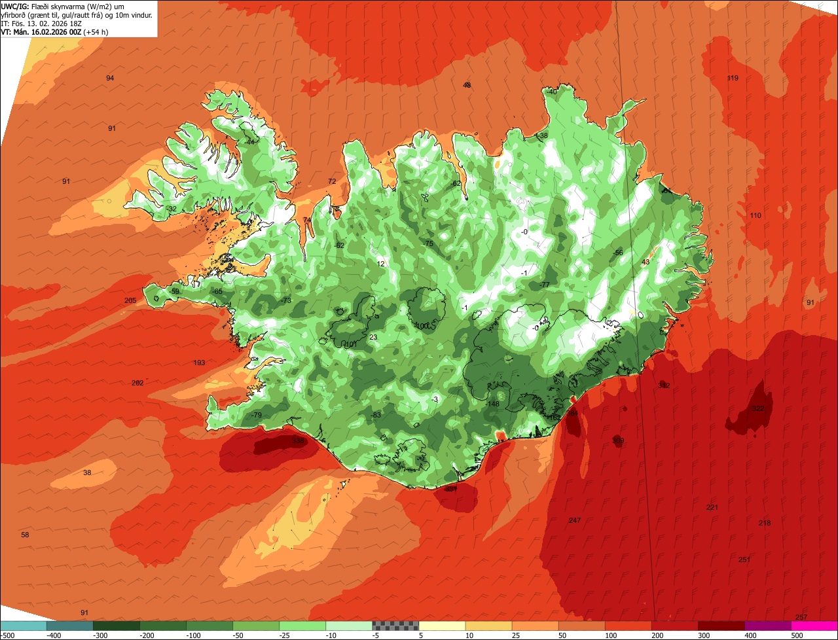Click the darkest green -300 to -200 legend swatch

pos(117,626)
